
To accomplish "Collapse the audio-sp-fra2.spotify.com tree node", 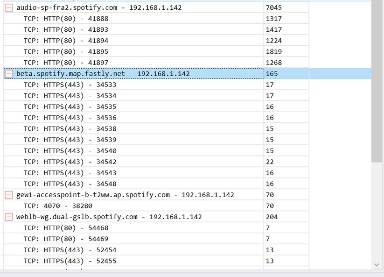I will (9, 7).
